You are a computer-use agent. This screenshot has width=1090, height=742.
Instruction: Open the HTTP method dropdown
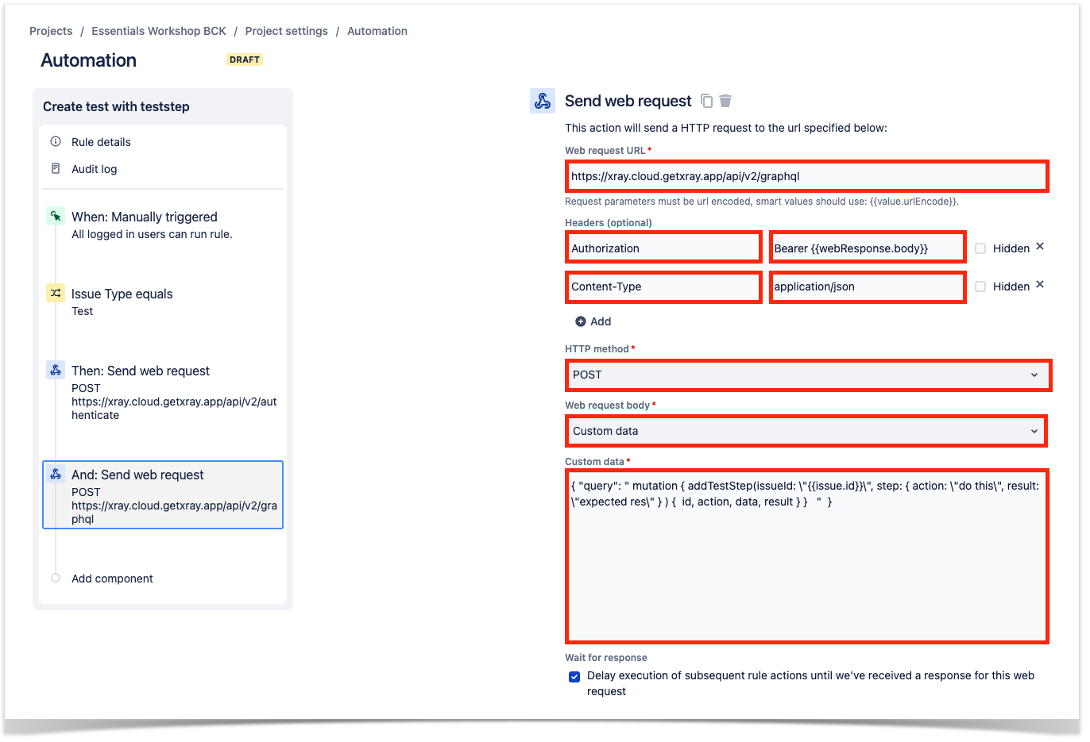pos(808,375)
